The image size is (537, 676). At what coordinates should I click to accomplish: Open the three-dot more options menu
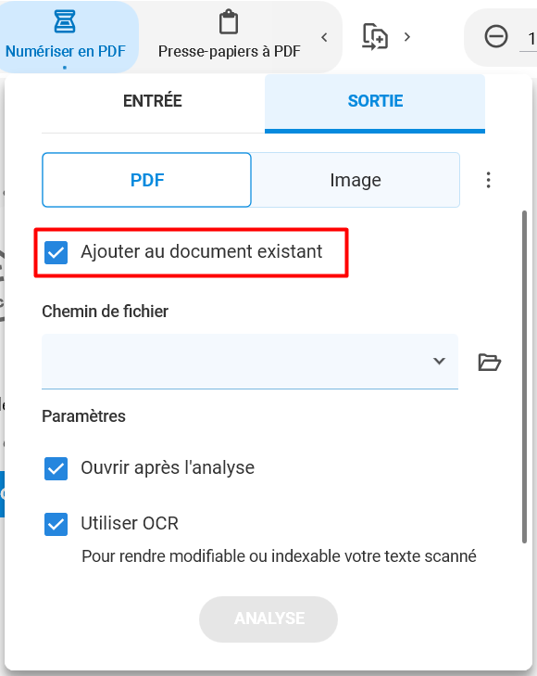(x=488, y=180)
